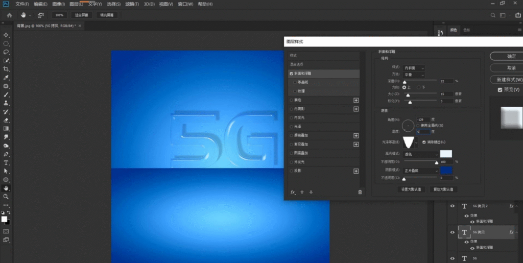Collapse effects of 5G 拷贝 layer

pyautogui.click(x=517, y=232)
